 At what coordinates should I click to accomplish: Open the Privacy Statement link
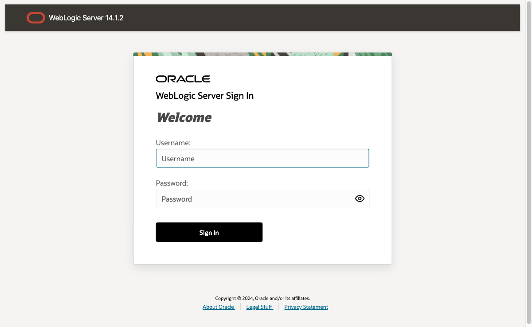point(306,307)
